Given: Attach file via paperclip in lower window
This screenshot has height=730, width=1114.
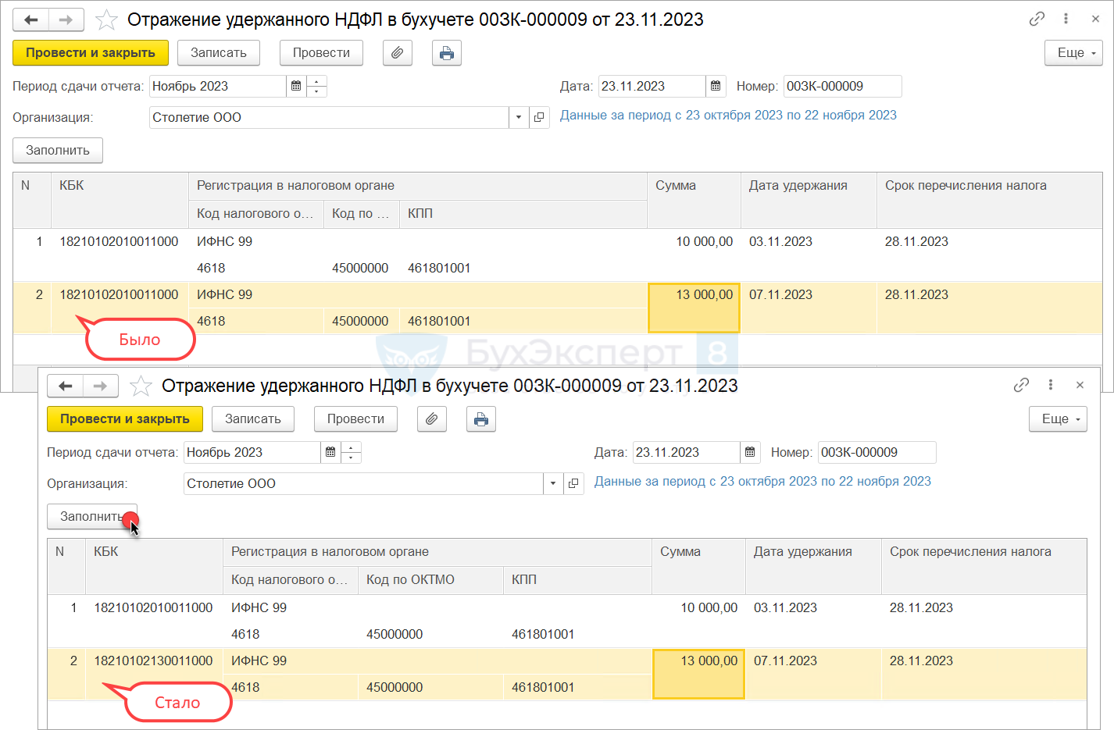Looking at the screenshot, I should click(x=432, y=419).
